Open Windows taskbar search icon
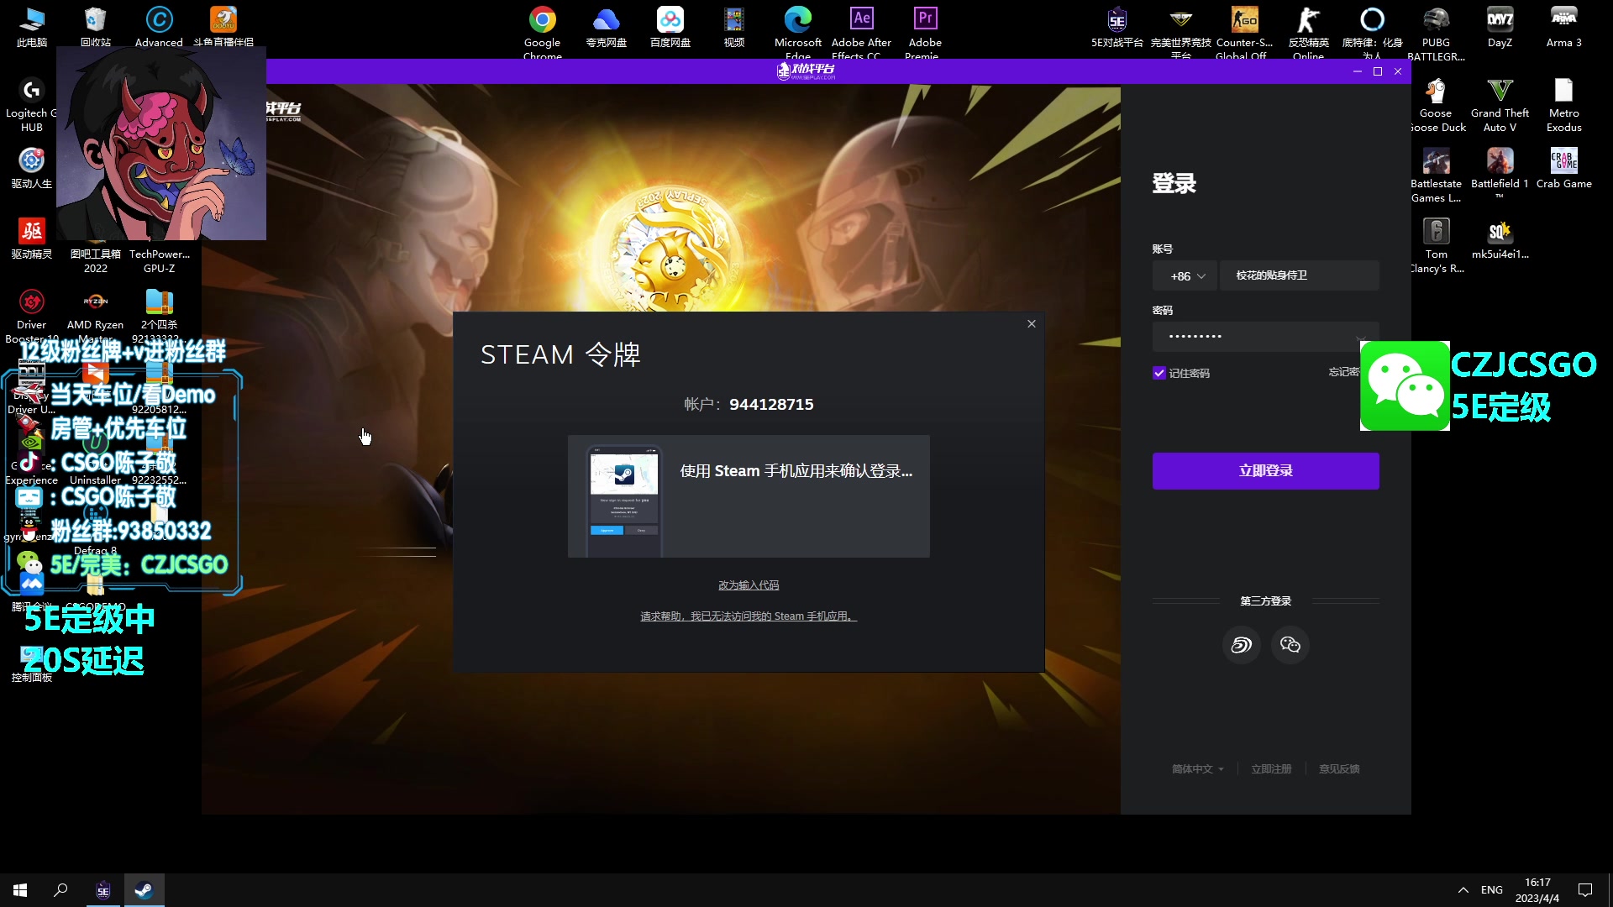Screen dimensions: 1613x907 pos(60,890)
